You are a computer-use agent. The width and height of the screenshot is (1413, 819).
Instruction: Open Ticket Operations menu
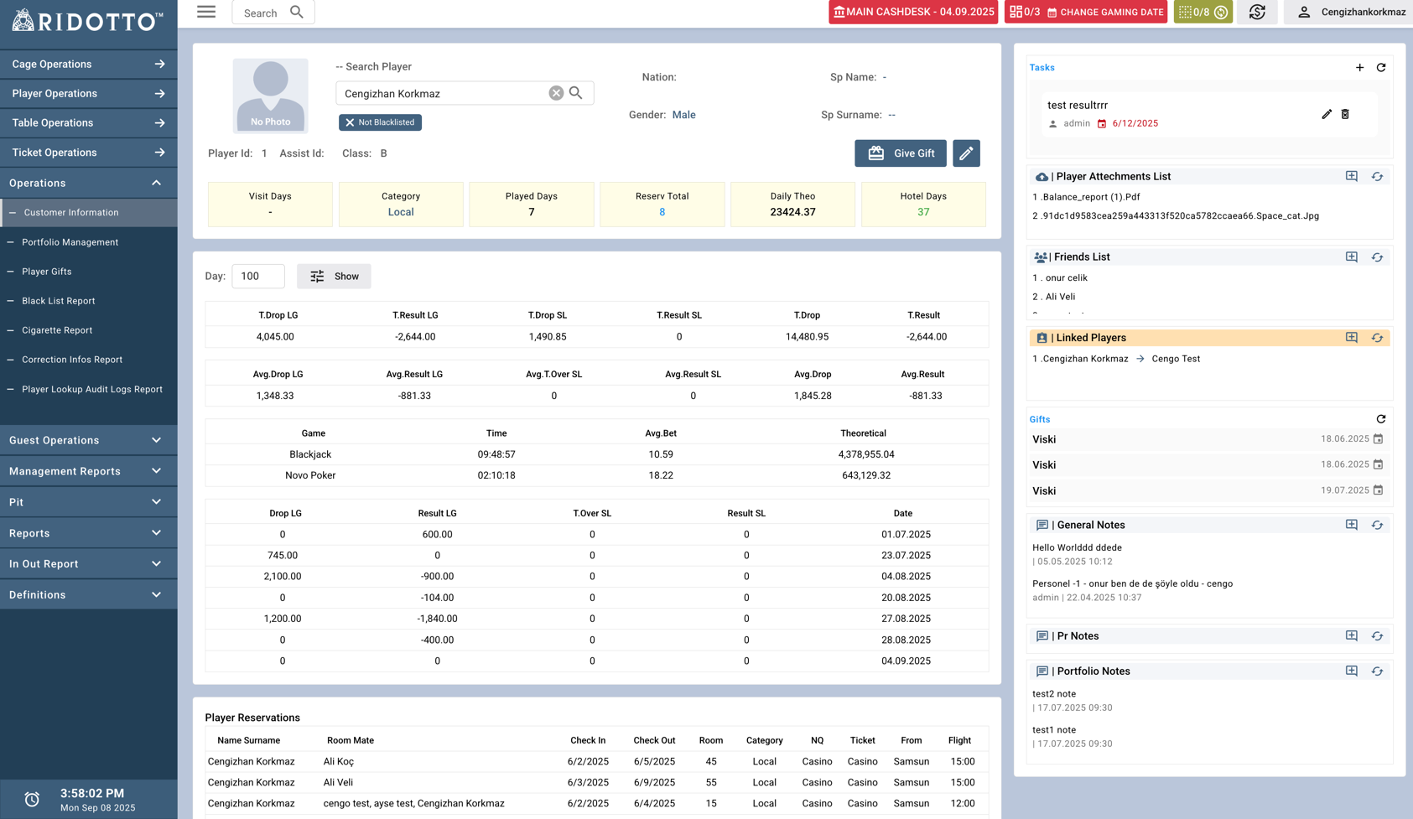tap(88, 153)
